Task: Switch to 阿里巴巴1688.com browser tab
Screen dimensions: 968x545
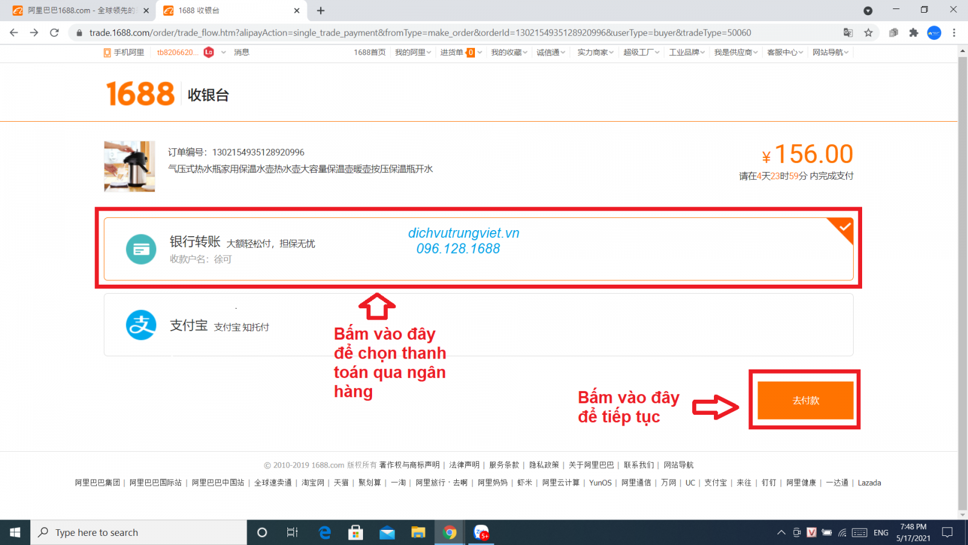Action: click(x=79, y=10)
